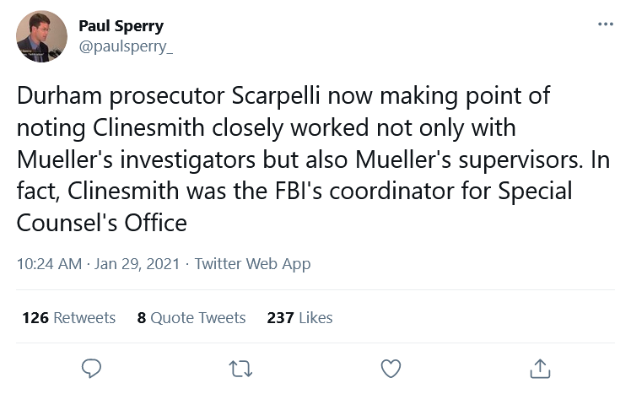Show the 237 Likes list

point(299,317)
